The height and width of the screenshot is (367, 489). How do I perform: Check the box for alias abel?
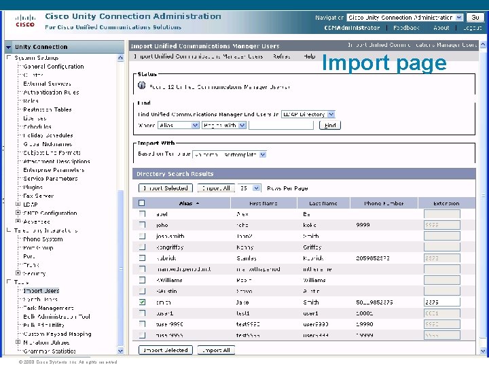point(142,214)
